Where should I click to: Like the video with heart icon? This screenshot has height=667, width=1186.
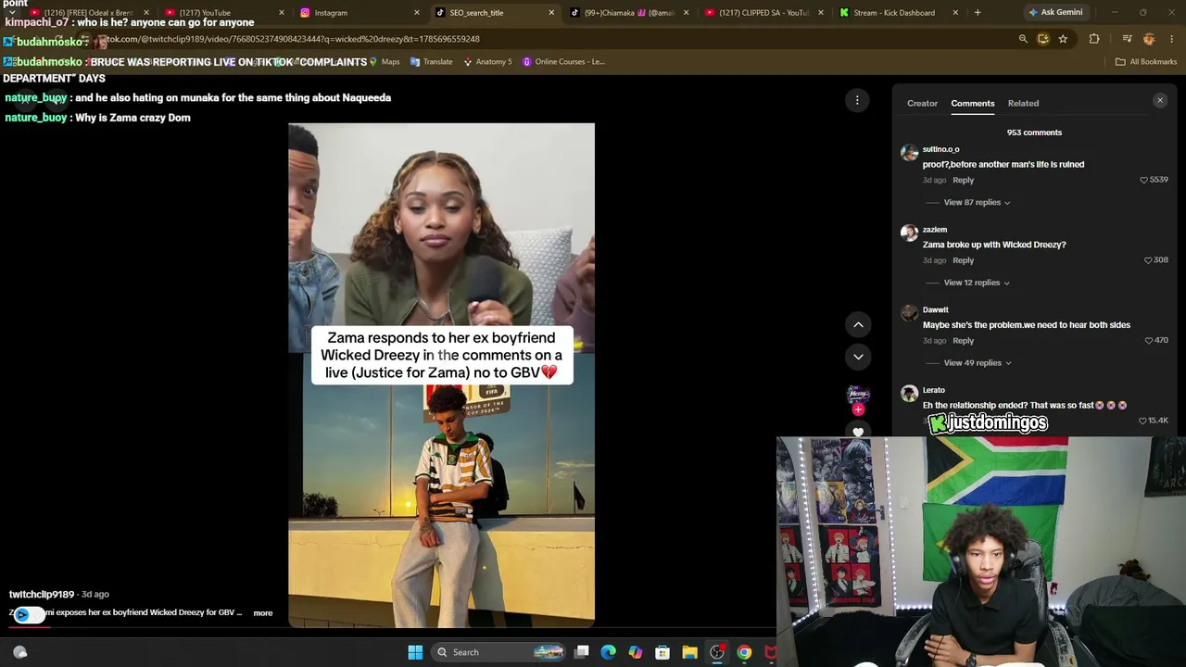click(858, 432)
